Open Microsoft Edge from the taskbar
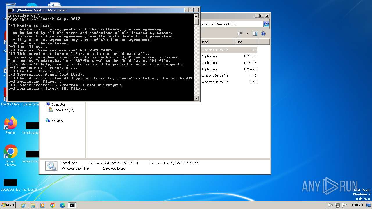Viewport: 372px width, 209px height. tap(62, 205)
